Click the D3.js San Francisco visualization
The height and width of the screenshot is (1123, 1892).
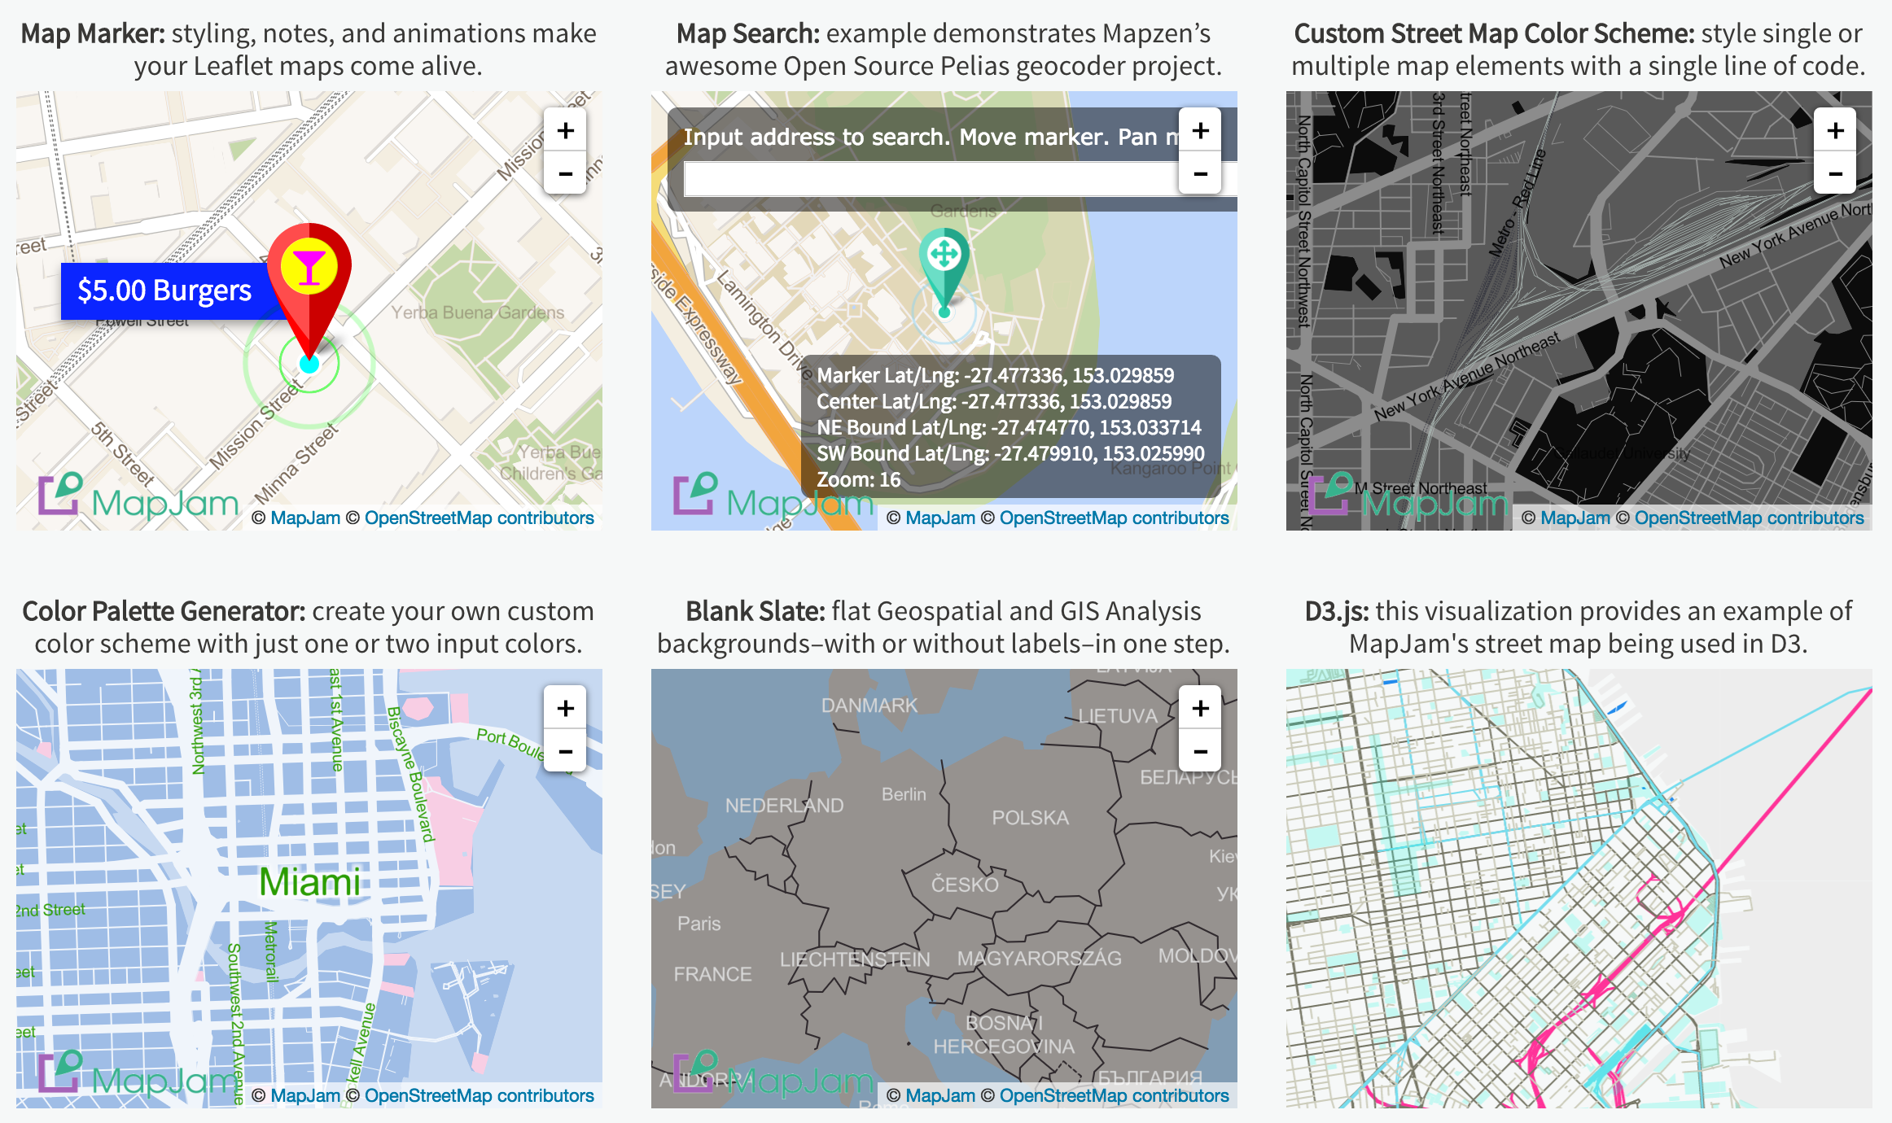click(x=1578, y=887)
